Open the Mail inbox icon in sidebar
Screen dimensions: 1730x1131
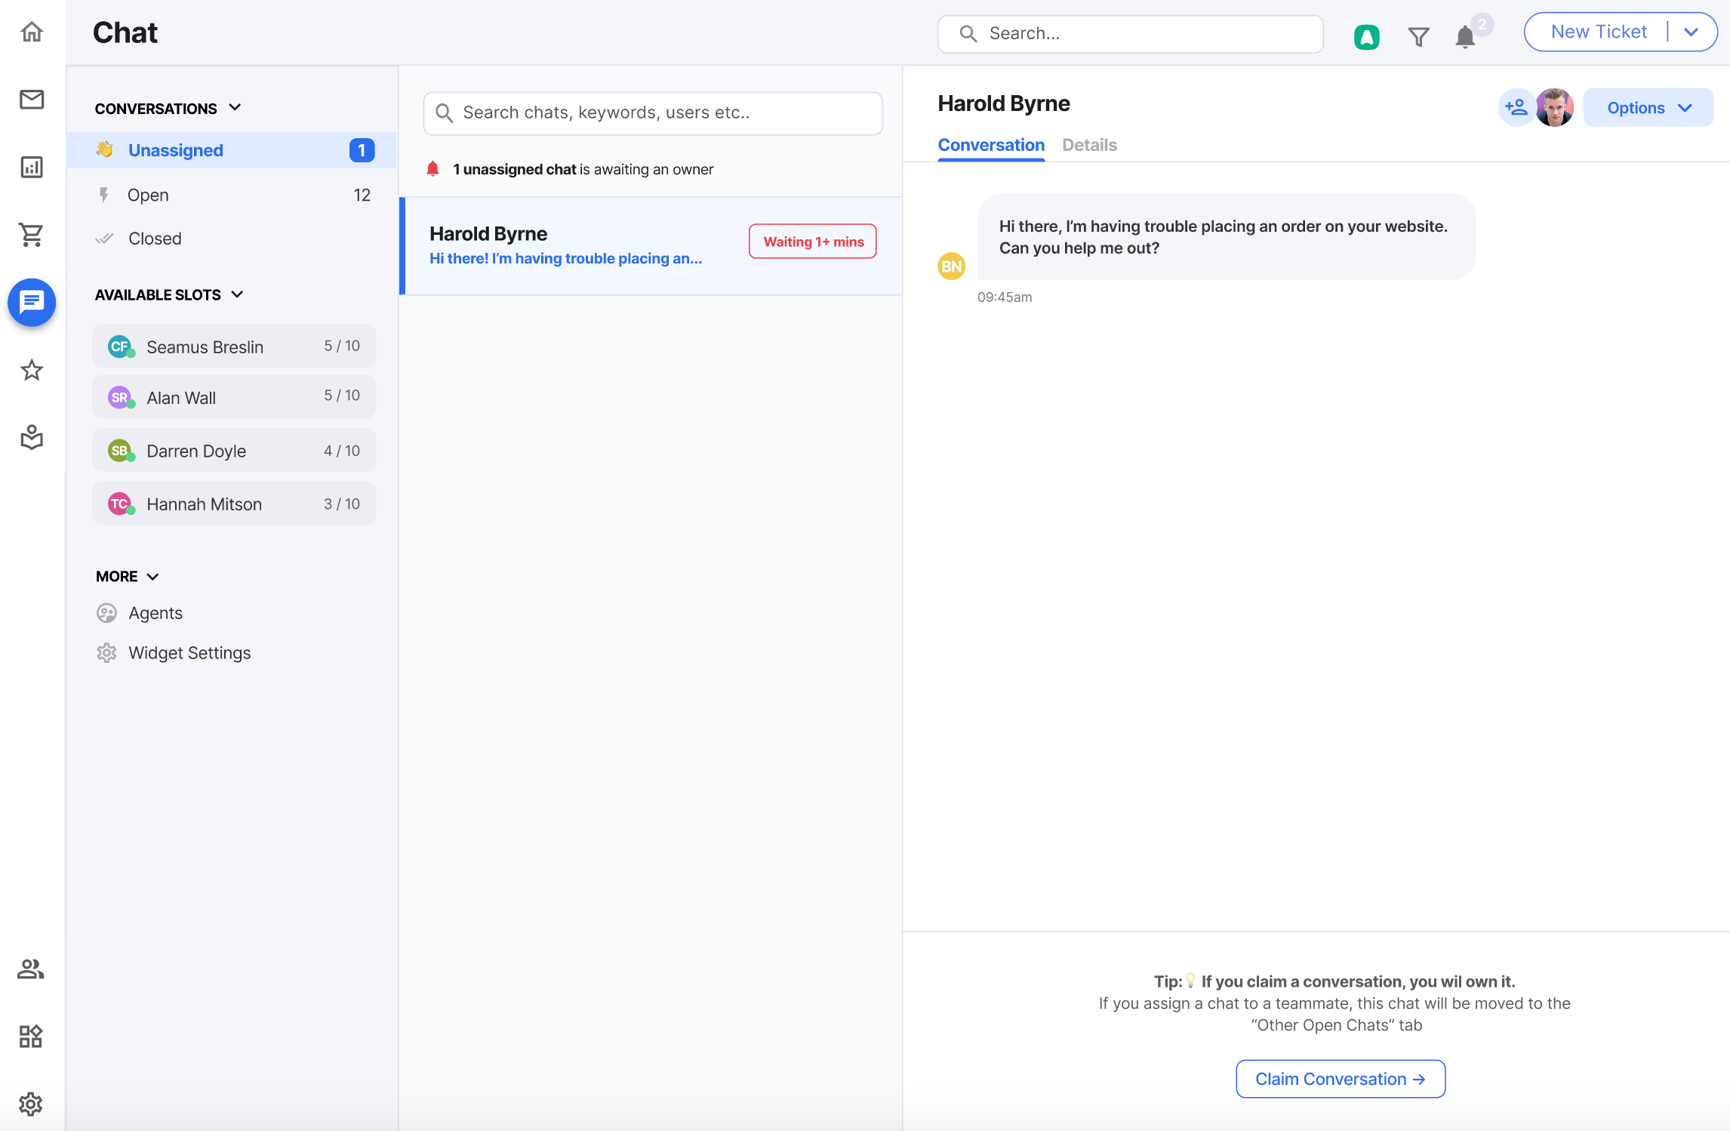pos(32,100)
